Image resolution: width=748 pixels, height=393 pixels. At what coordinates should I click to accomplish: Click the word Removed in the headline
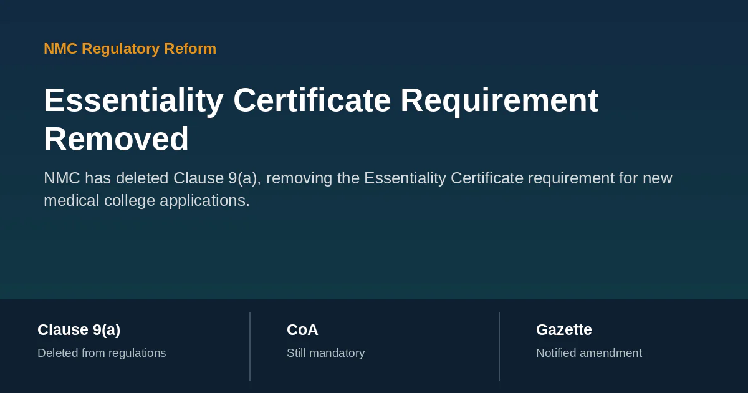click(x=117, y=139)
